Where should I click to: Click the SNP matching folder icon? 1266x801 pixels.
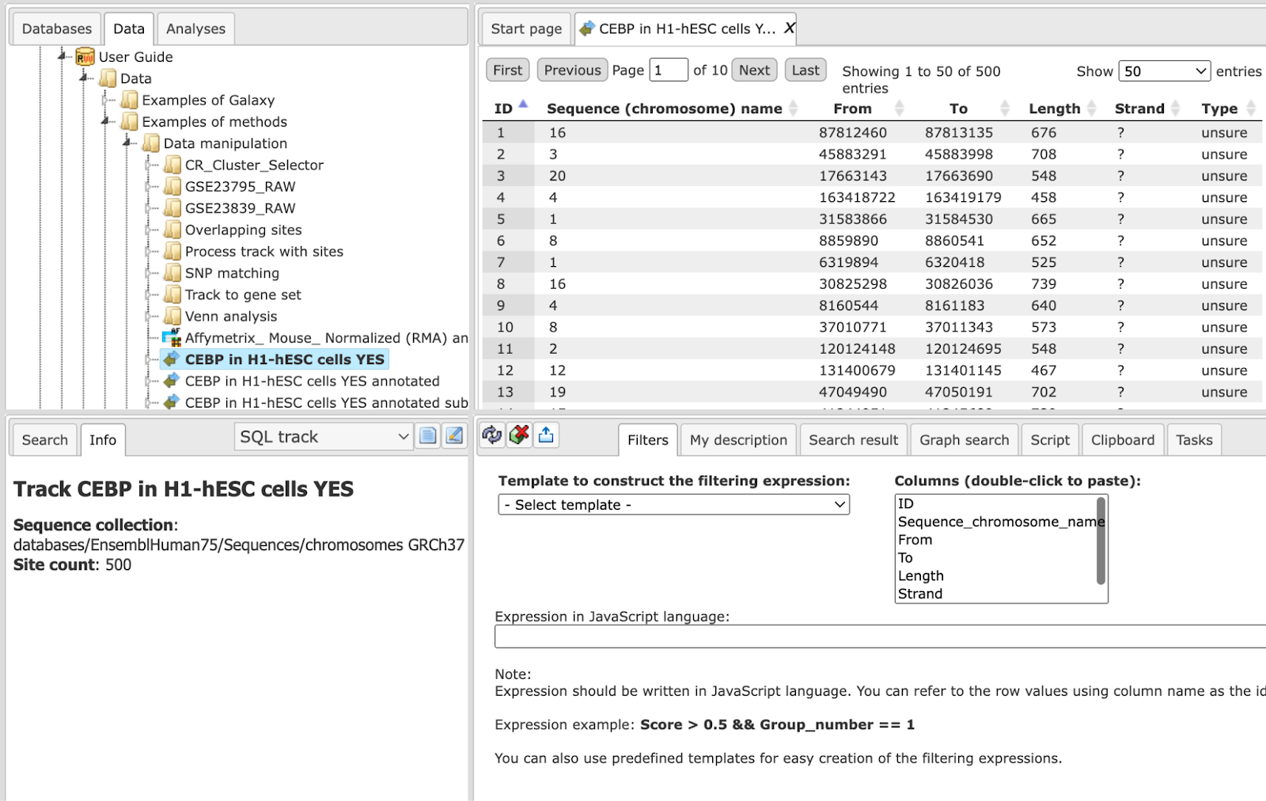click(172, 273)
